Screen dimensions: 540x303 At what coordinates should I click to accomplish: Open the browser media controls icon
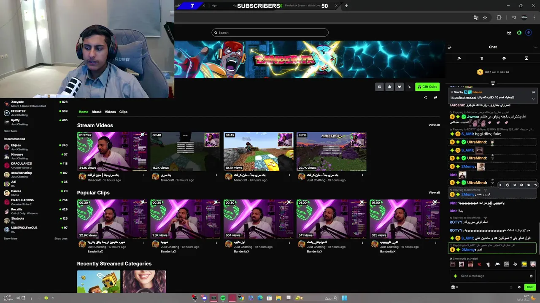pyautogui.click(x=514, y=18)
